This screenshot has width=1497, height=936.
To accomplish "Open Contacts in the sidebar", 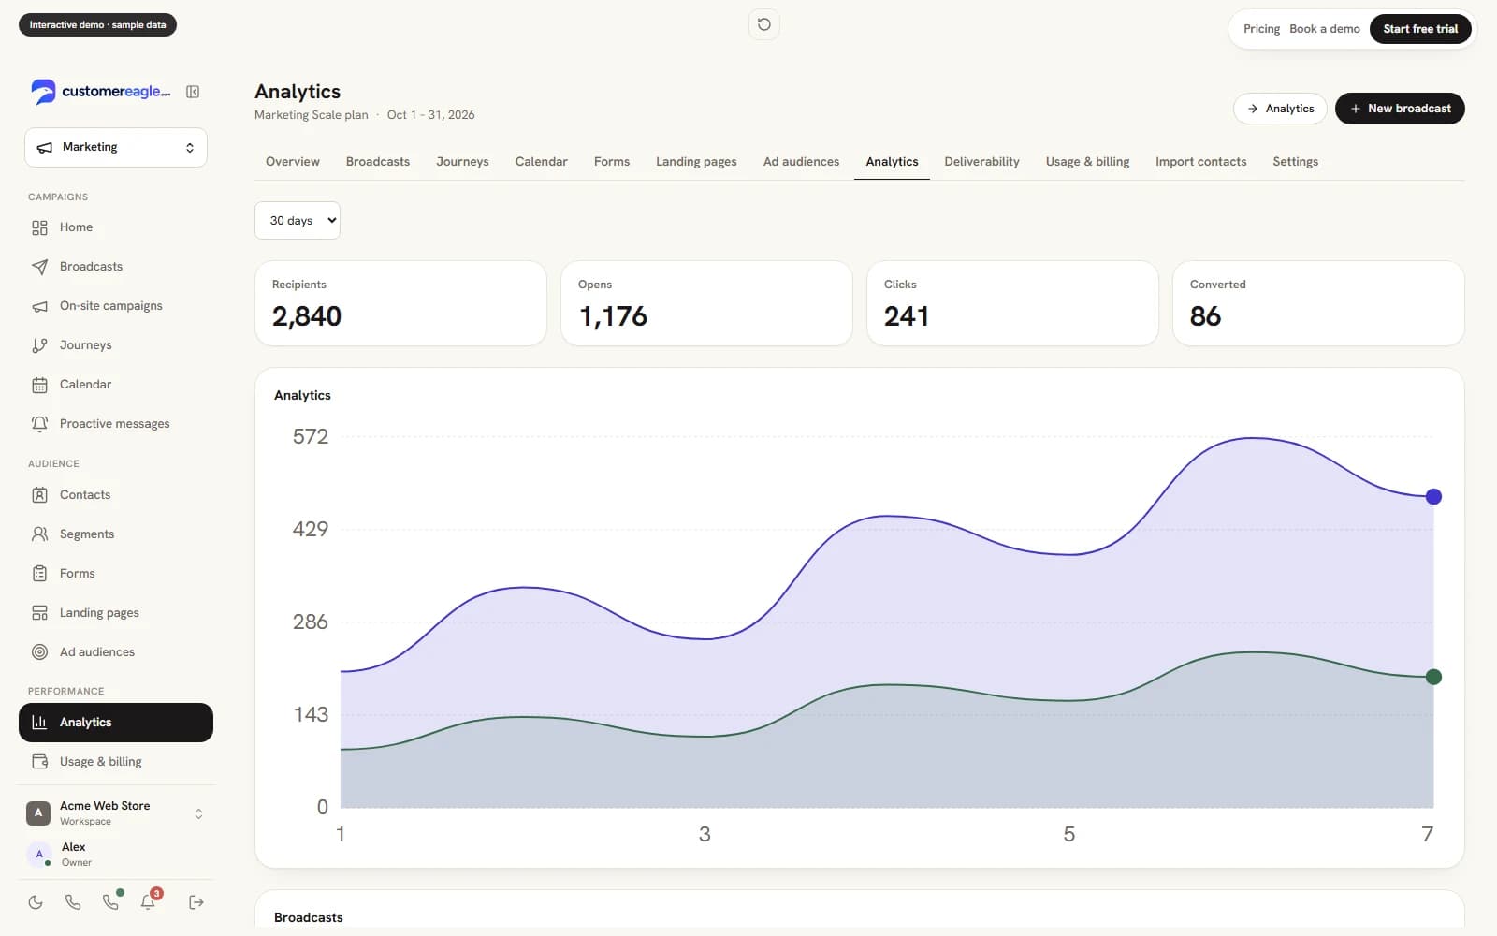I will coord(116,495).
